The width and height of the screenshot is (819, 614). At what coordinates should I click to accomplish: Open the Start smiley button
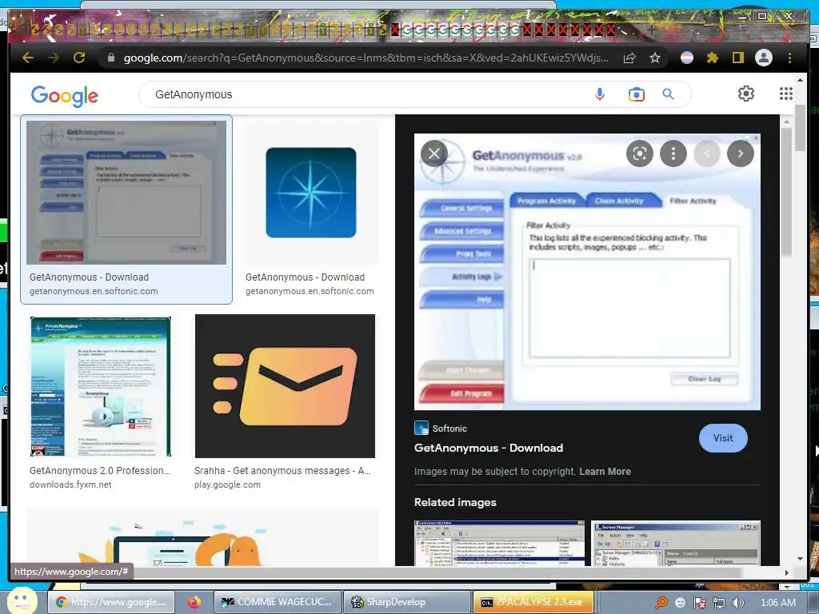point(22,600)
